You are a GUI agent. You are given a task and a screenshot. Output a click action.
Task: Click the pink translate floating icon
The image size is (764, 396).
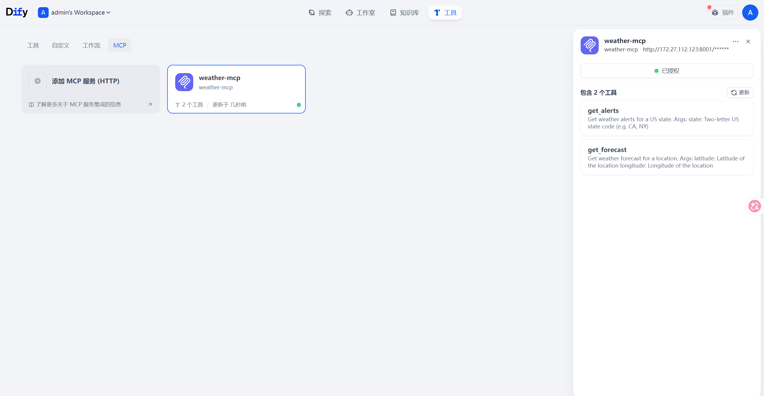(x=754, y=206)
